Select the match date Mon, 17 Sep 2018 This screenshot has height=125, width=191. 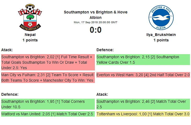(x=95, y=22)
